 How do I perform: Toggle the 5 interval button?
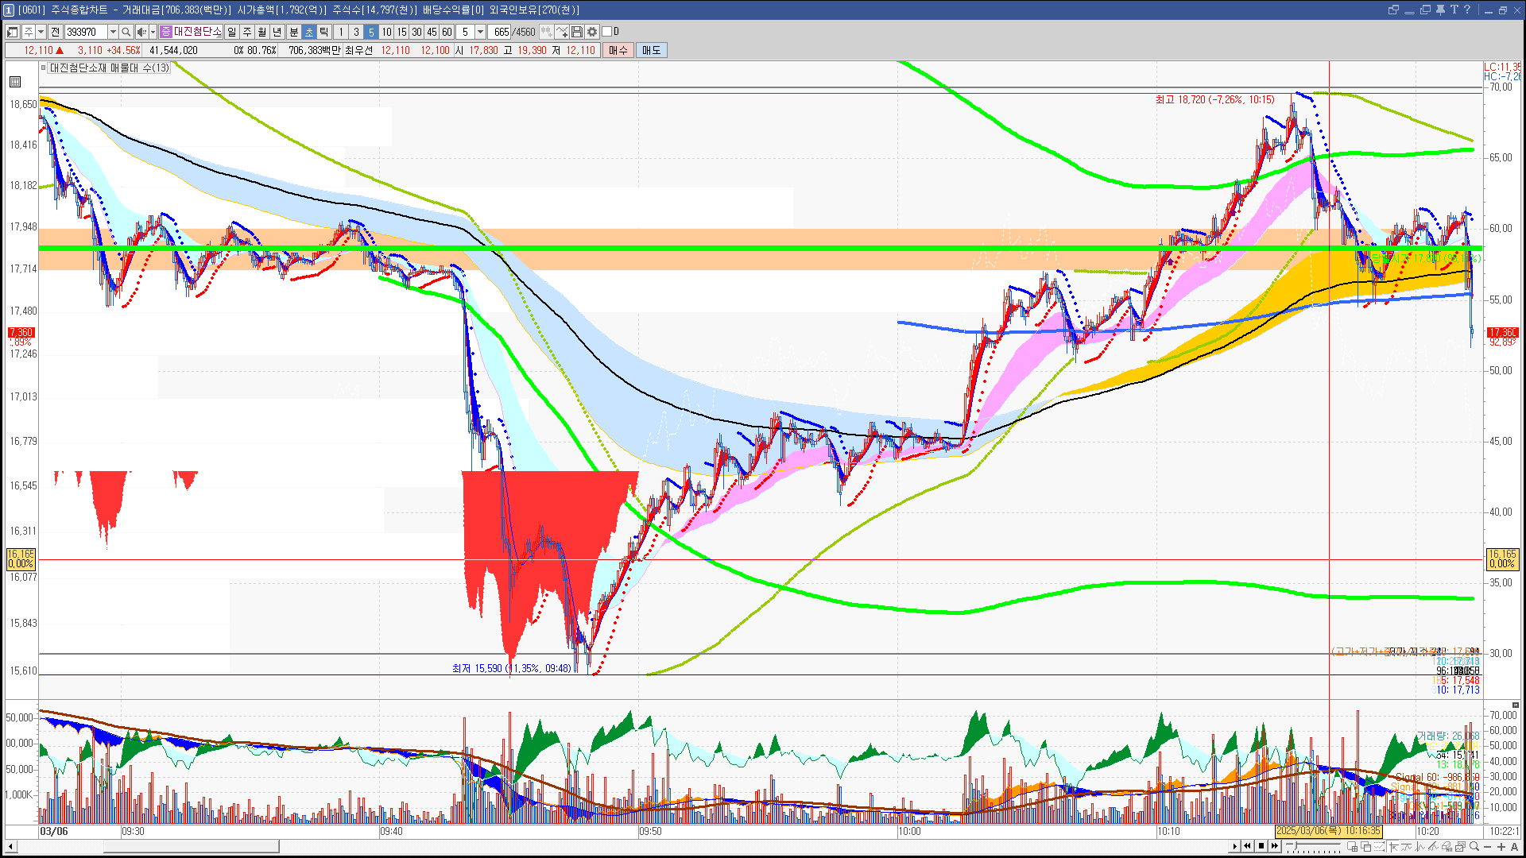(371, 32)
